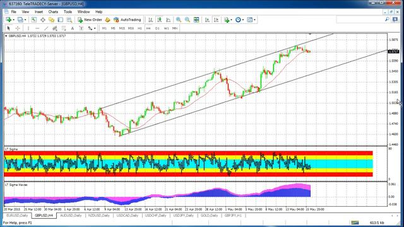Tile chart windows icon

(196, 20)
